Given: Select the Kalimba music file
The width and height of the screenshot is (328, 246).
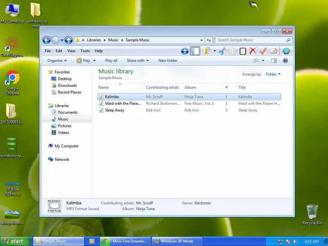Looking at the screenshot, I should (x=189, y=97).
